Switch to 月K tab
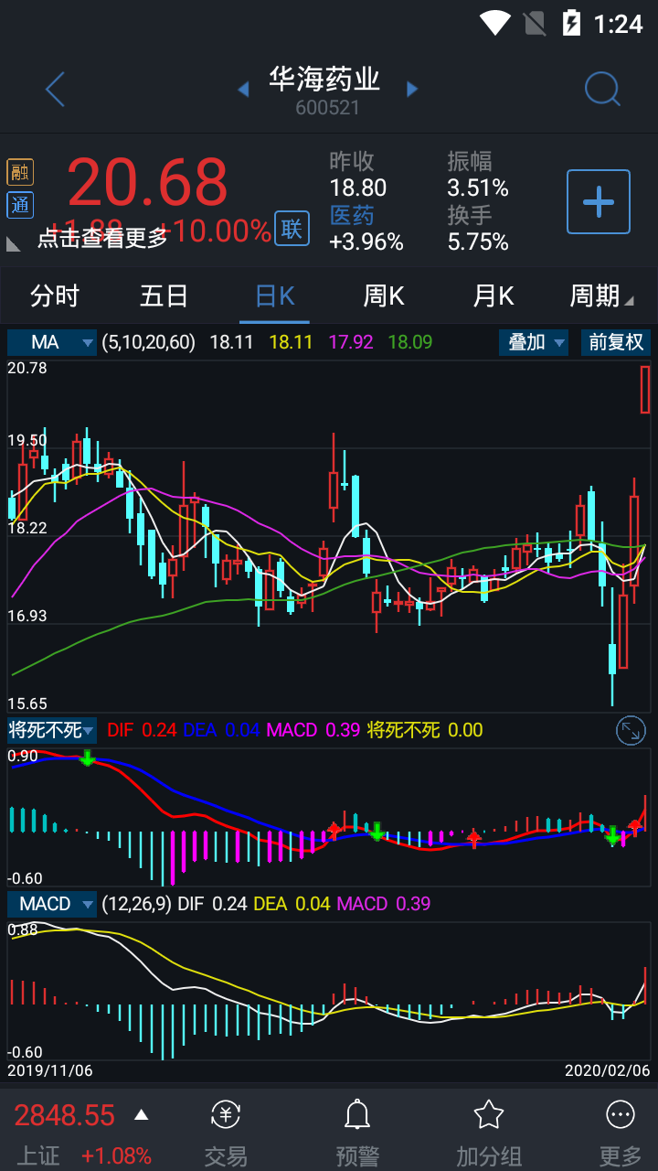 pyautogui.click(x=493, y=295)
